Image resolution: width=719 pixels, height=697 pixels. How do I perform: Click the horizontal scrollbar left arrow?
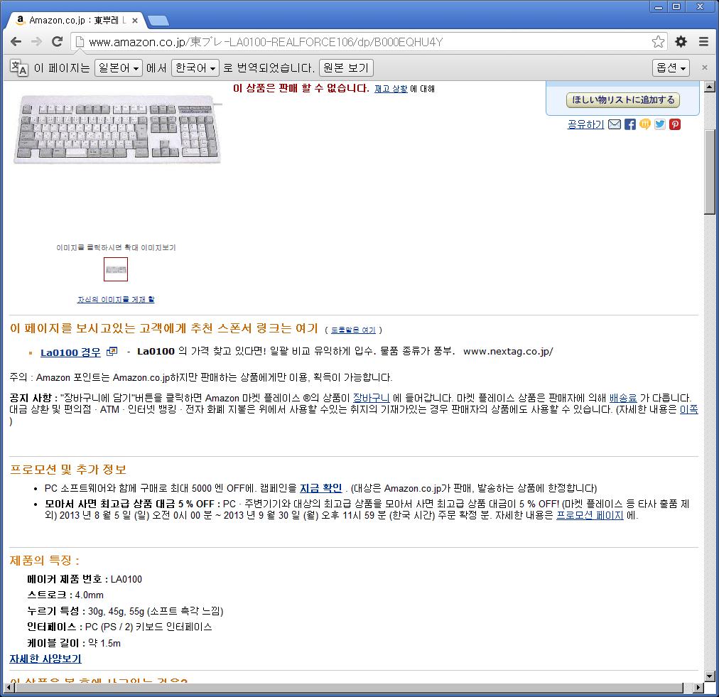click(x=9, y=687)
